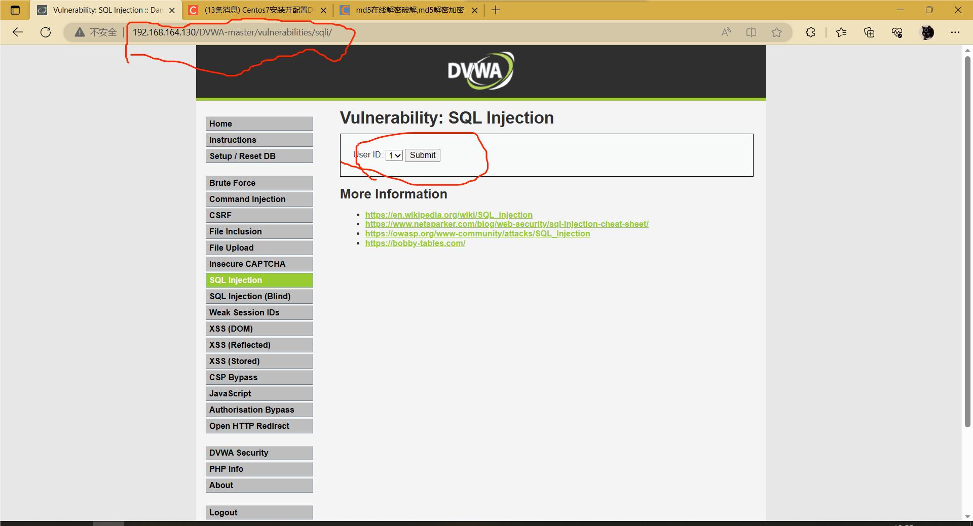Add page to favorites star icon
Viewport: 973px width, 526px height.
click(x=776, y=32)
